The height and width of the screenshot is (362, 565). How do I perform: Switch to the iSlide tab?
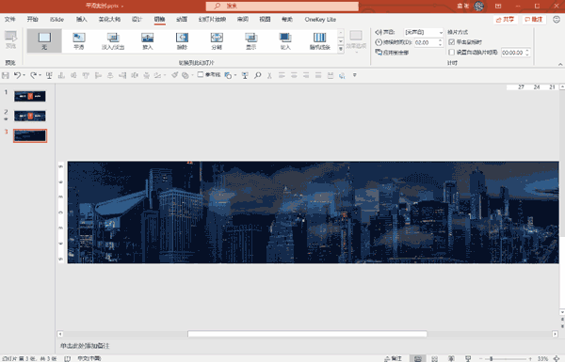click(x=56, y=20)
